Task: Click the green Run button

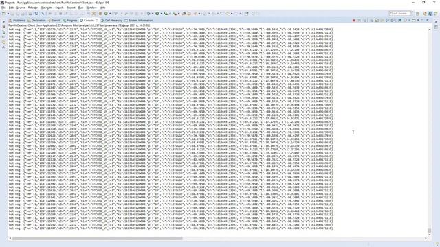Action: pos(157,14)
